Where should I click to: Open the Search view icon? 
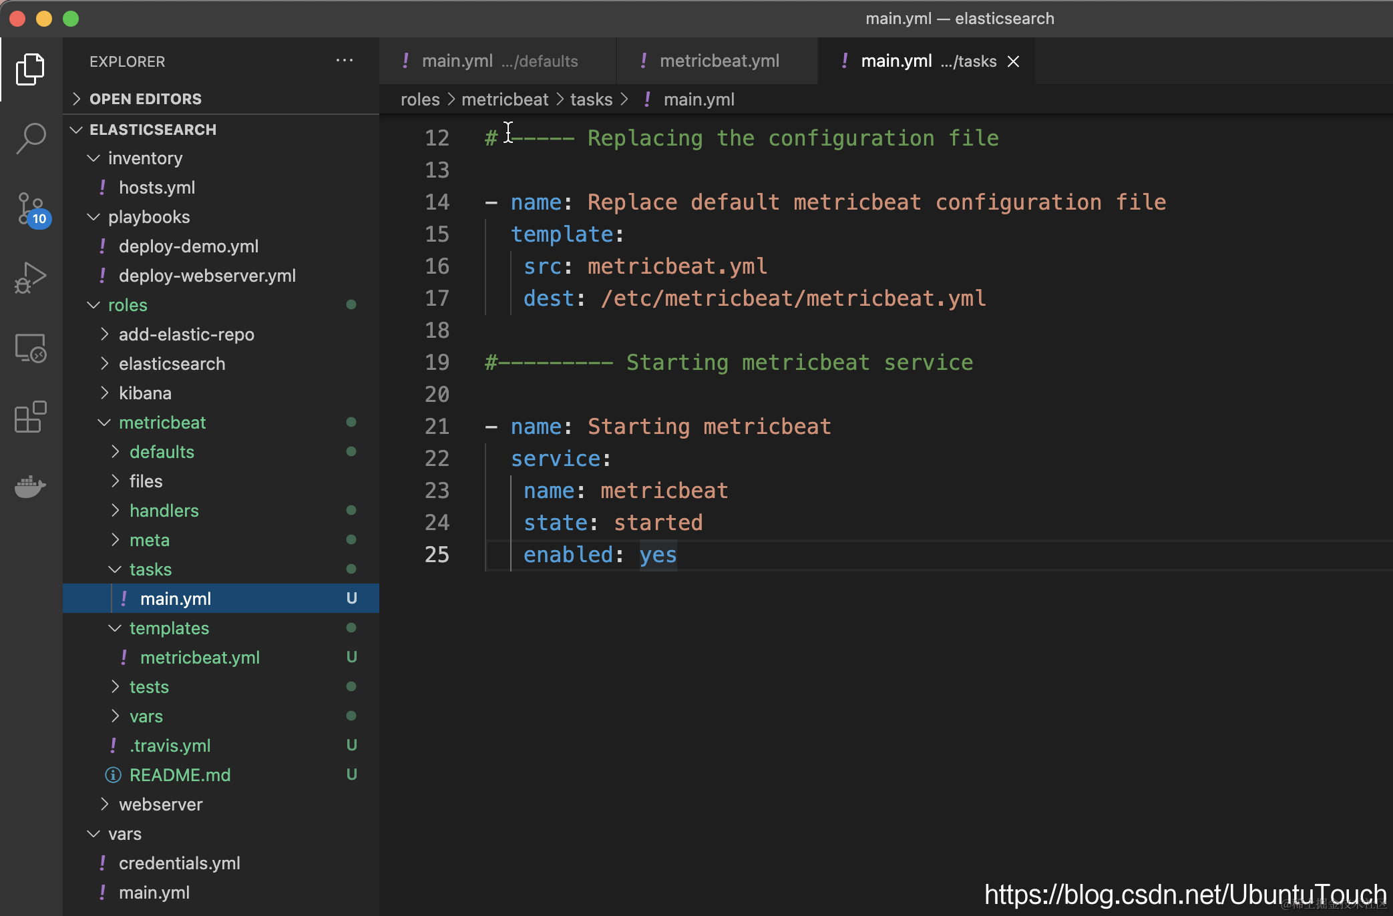click(30, 138)
